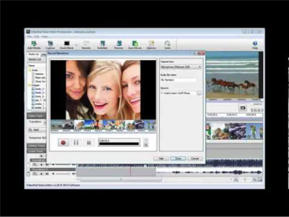The width and height of the screenshot is (289, 217).
Task: Adjust the audio track volume slider
Action: (63, 174)
